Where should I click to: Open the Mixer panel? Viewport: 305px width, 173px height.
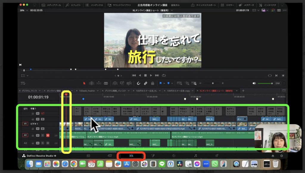tap(227, 5)
